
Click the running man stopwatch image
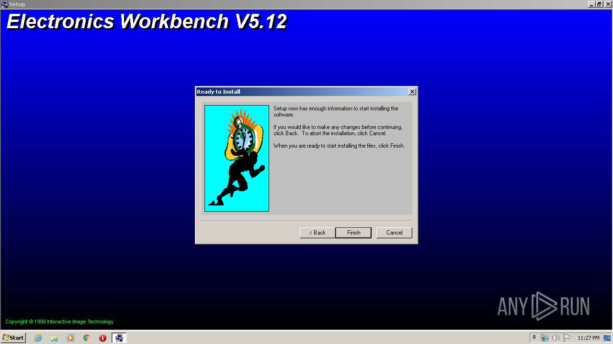pos(237,158)
